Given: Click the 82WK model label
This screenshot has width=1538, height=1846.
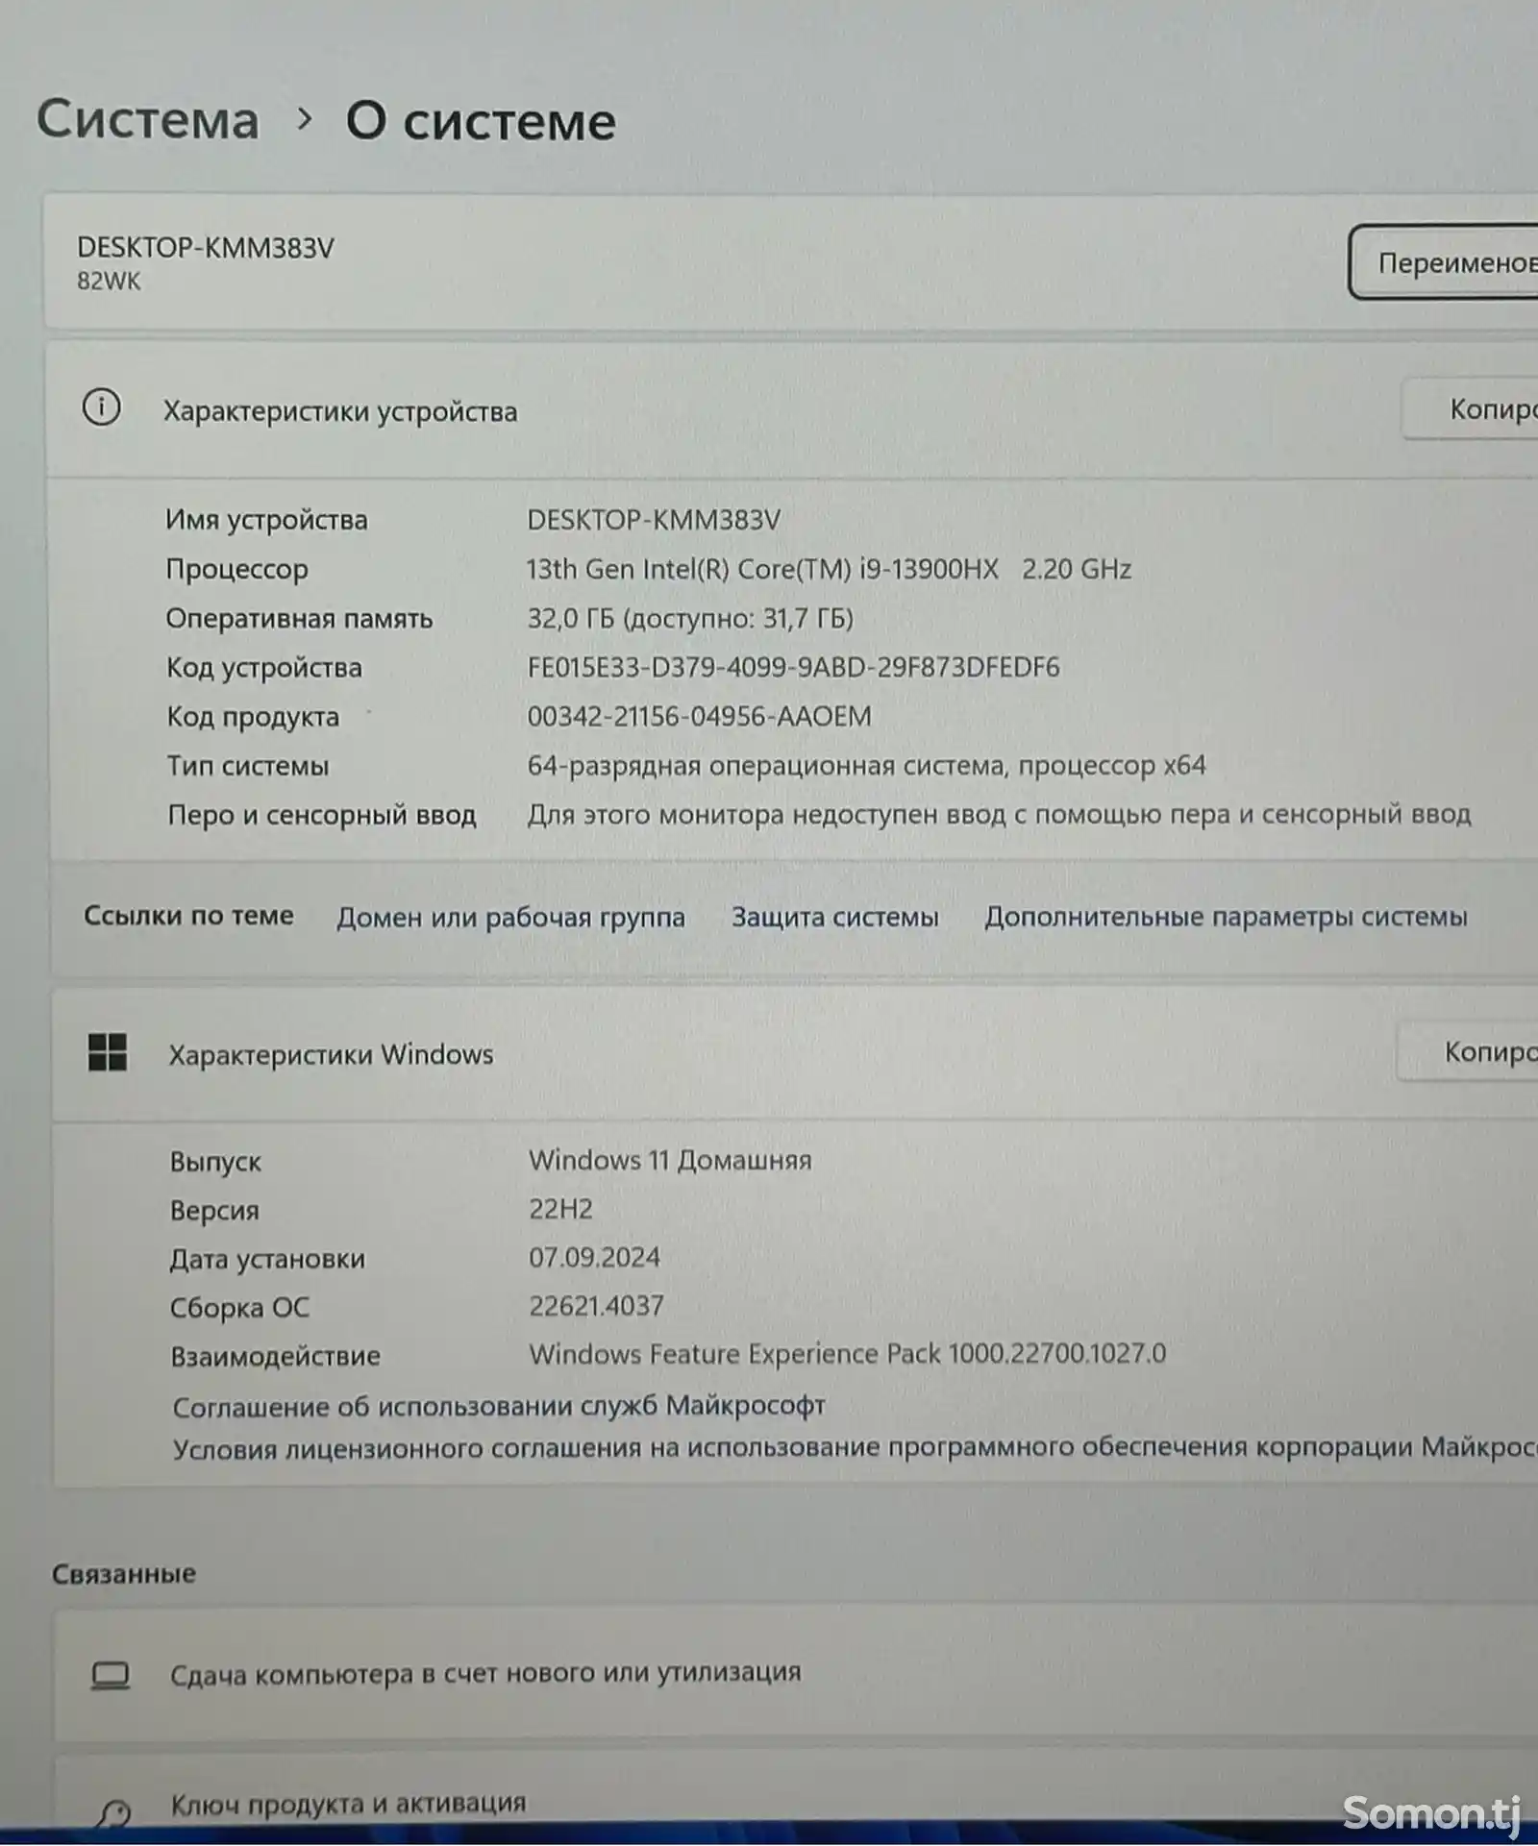Looking at the screenshot, I should point(109,282).
